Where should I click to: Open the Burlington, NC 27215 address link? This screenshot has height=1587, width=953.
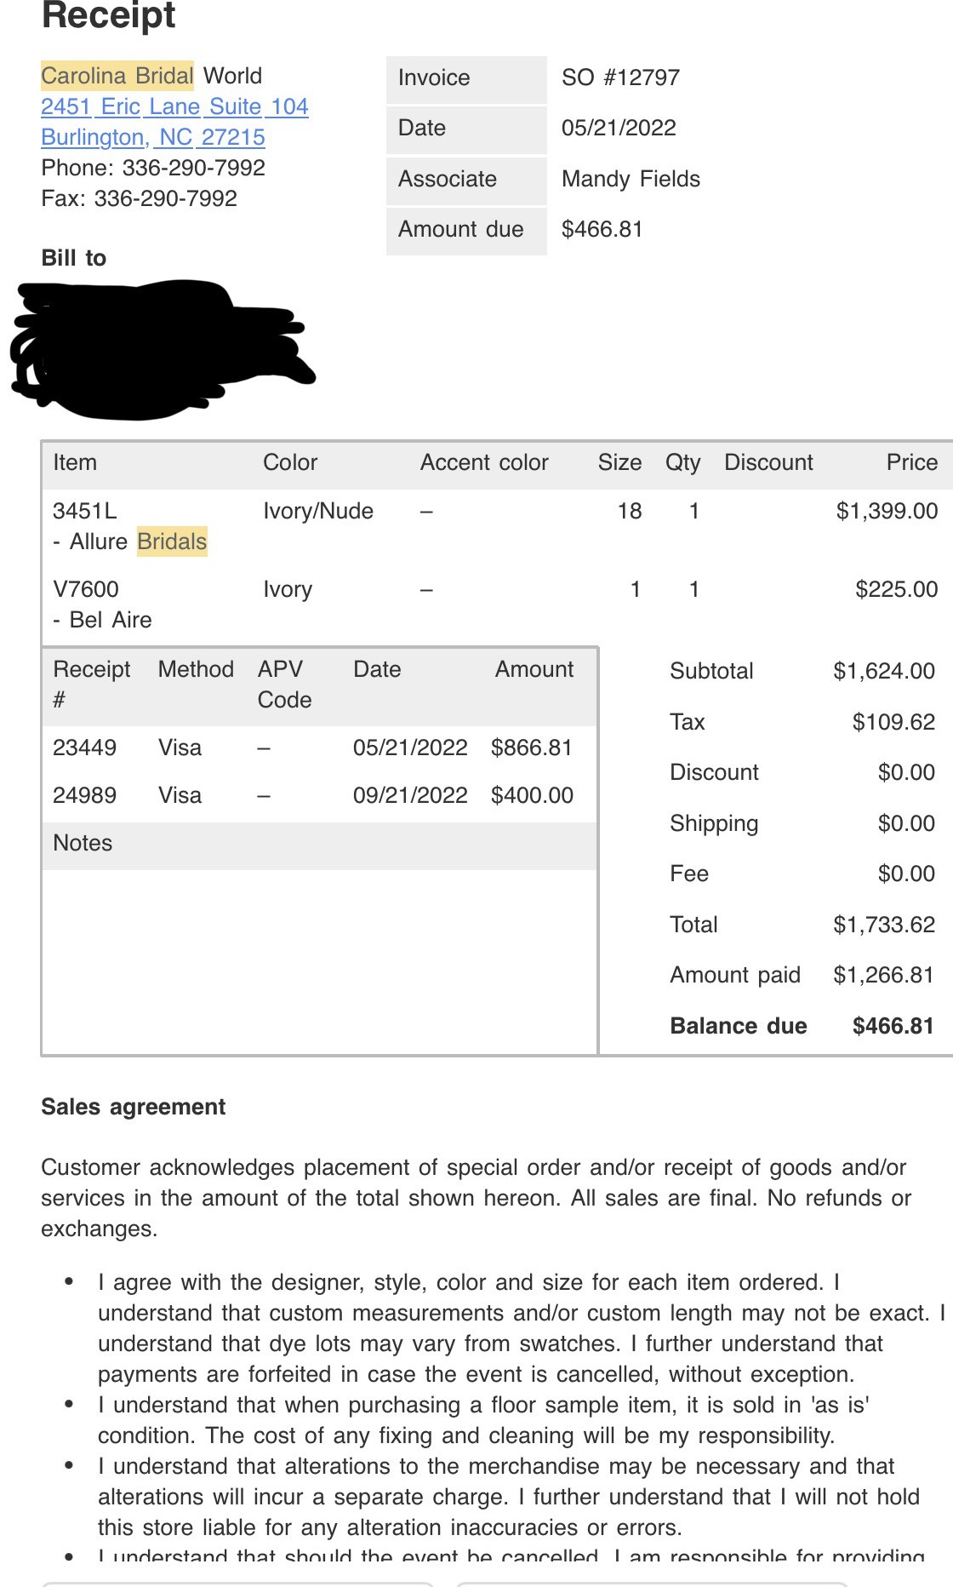153,138
